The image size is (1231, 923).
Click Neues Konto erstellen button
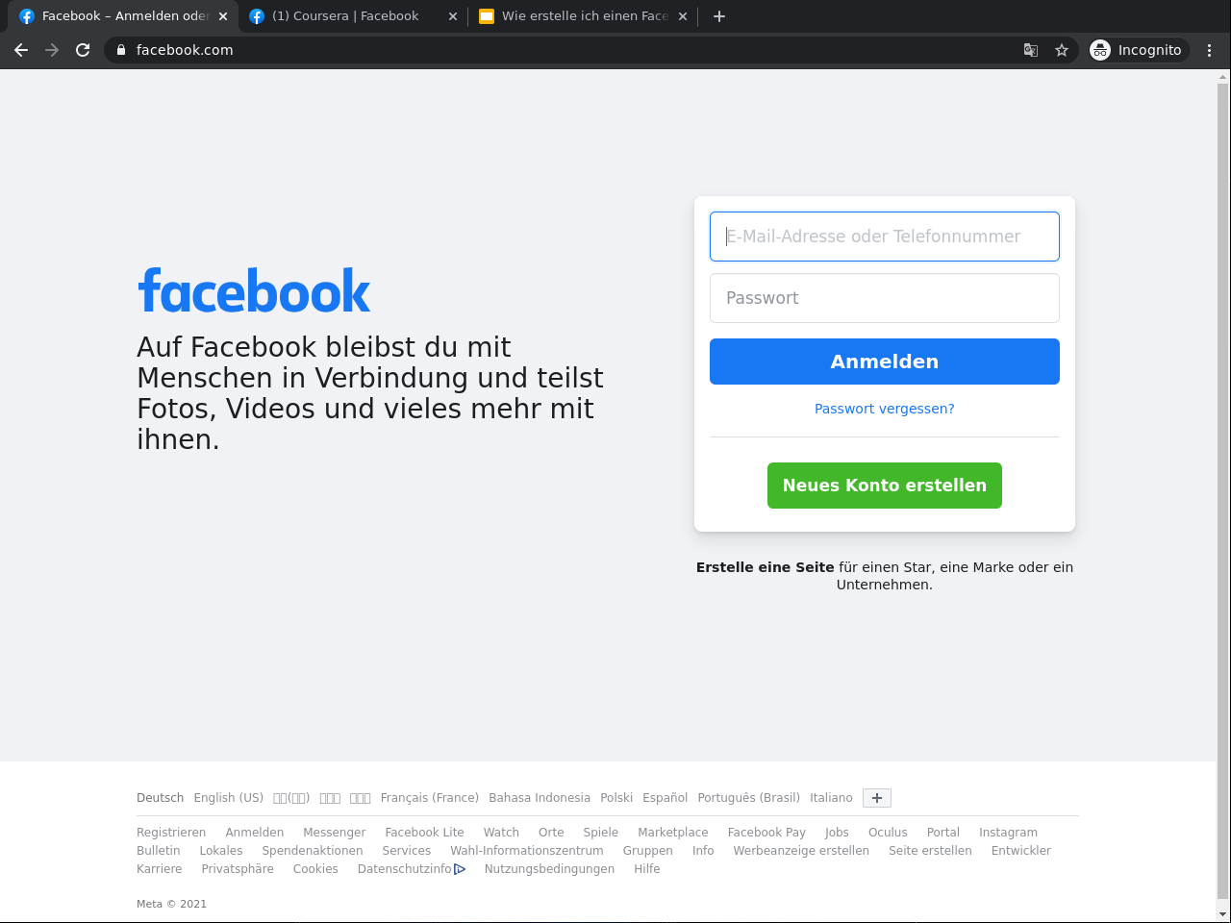[x=885, y=486]
